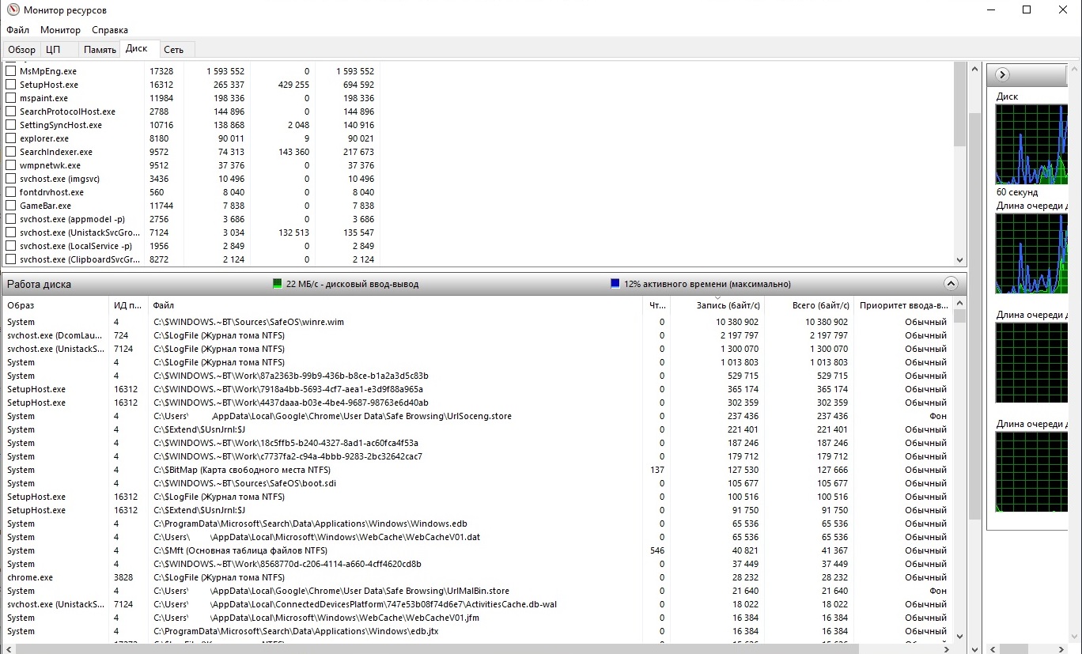1082x654 pixels.
Task: Click the Resource Monitor app icon in title bar
Action: 12,9
